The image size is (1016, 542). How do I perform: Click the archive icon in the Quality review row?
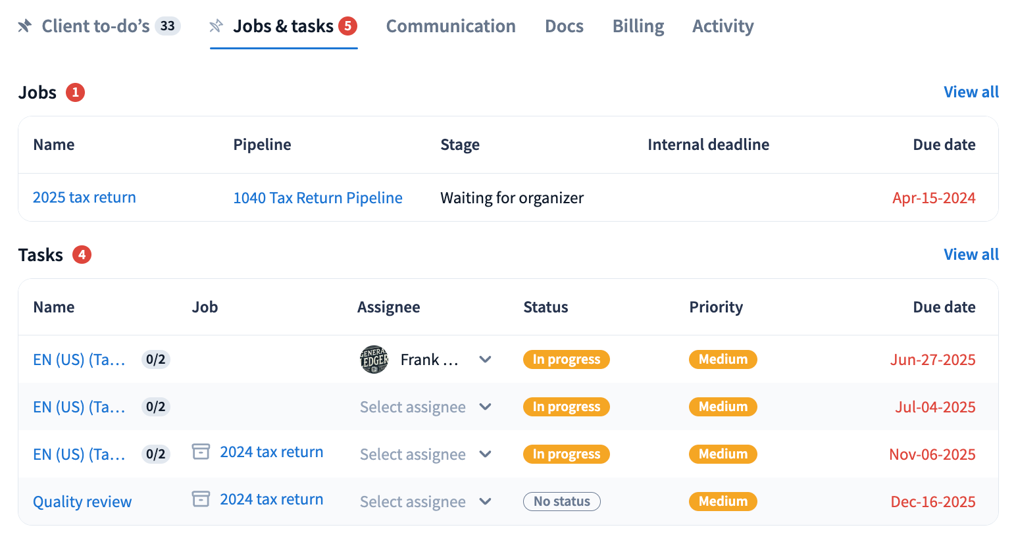click(x=201, y=499)
